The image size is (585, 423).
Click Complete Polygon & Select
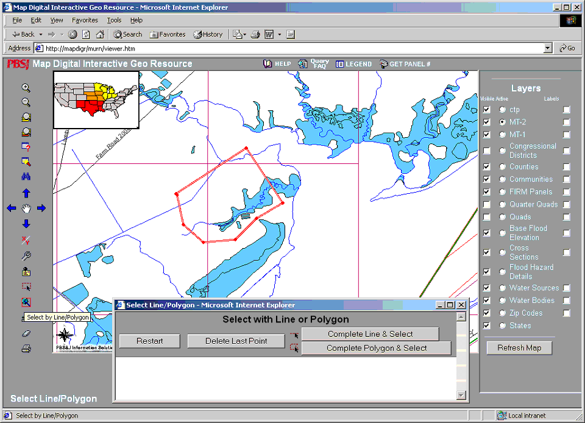[377, 348]
